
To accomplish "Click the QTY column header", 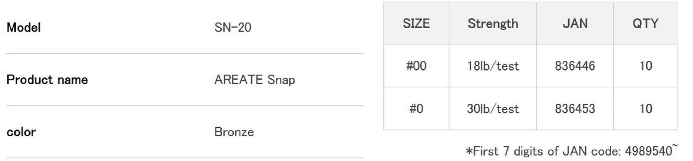I will 645,23.
